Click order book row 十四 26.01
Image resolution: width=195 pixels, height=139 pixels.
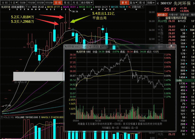pyautogui.click(x=176, y=33)
